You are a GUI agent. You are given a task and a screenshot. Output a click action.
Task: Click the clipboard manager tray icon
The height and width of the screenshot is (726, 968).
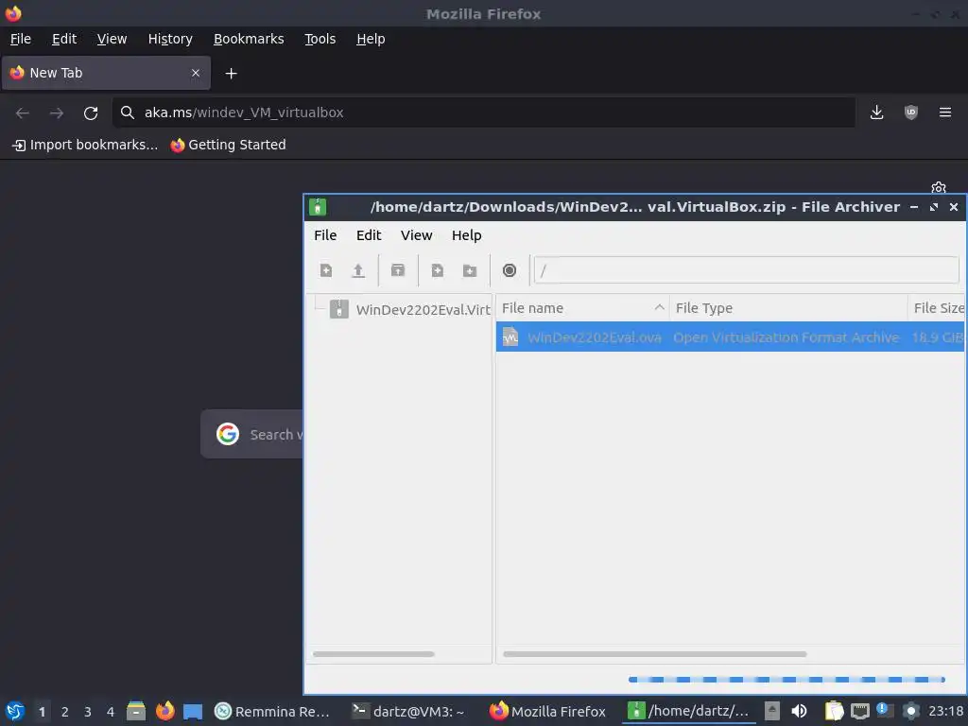coord(834,711)
